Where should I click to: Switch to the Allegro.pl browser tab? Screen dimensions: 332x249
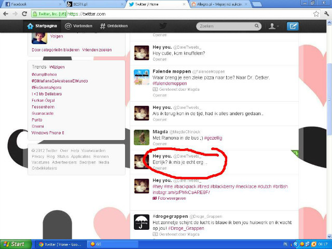point(219,4)
